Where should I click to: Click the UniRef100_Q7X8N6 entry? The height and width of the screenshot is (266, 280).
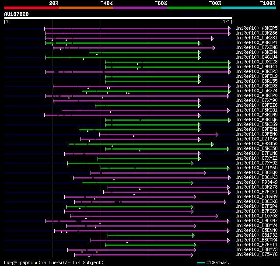pos(256,48)
